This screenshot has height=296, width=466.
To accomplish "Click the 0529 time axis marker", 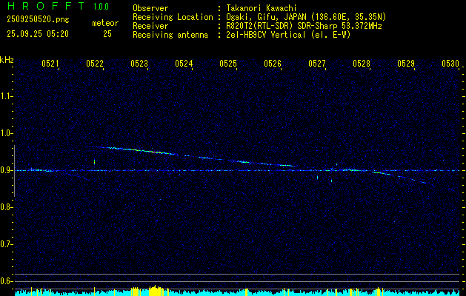I will click(x=406, y=64).
